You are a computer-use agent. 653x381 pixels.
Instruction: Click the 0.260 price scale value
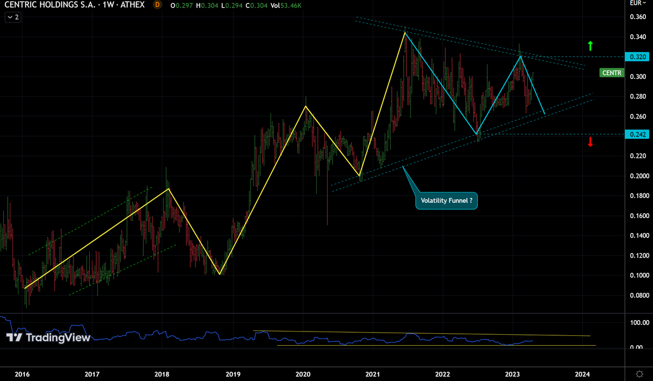(638, 116)
